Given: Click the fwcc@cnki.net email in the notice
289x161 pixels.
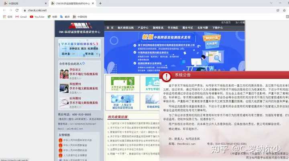Looking at the screenshot, I should click(x=186, y=144).
